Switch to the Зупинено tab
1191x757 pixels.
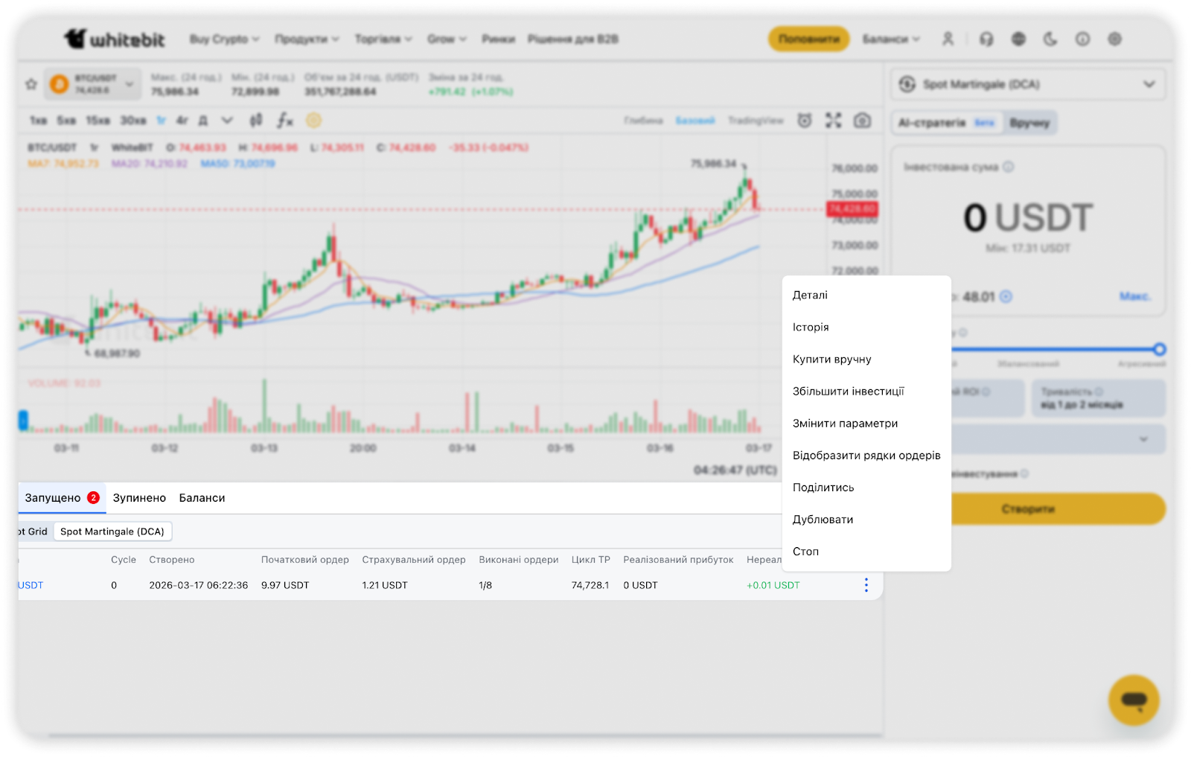[139, 498]
